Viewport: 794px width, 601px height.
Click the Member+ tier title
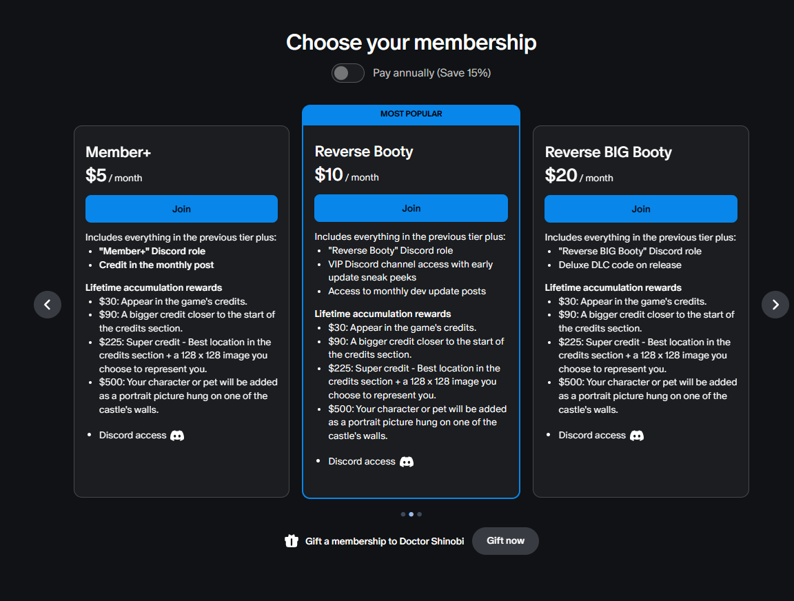pos(118,152)
